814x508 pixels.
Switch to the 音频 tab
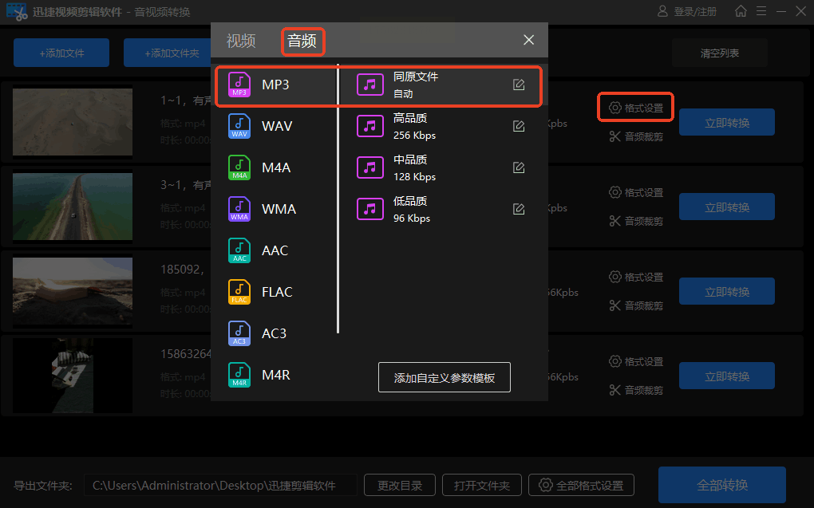[302, 41]
